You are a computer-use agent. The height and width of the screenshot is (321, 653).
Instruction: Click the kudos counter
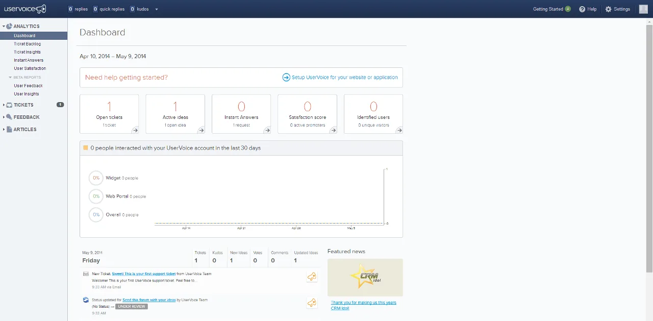pos(139,9)
